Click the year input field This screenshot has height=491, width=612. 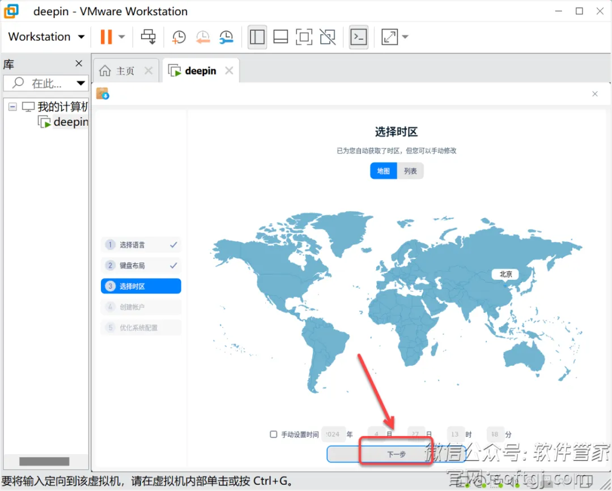click(333, 434)
